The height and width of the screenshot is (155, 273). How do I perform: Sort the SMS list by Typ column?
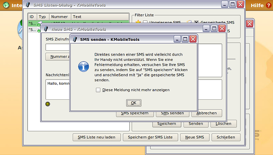point(43,17)
